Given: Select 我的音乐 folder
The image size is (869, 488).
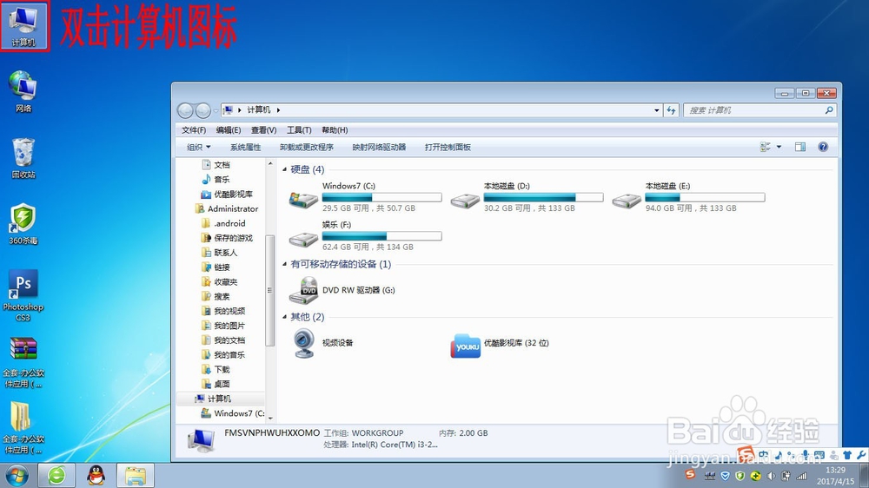Looking at the screenshot, I should [x=223, y=355].
